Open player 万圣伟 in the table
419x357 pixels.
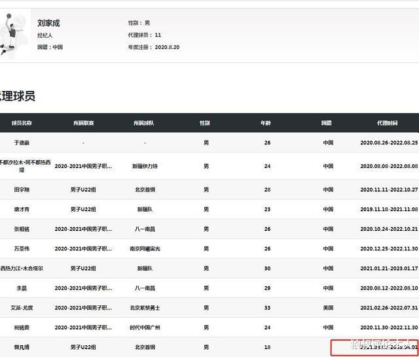(22, 248)
